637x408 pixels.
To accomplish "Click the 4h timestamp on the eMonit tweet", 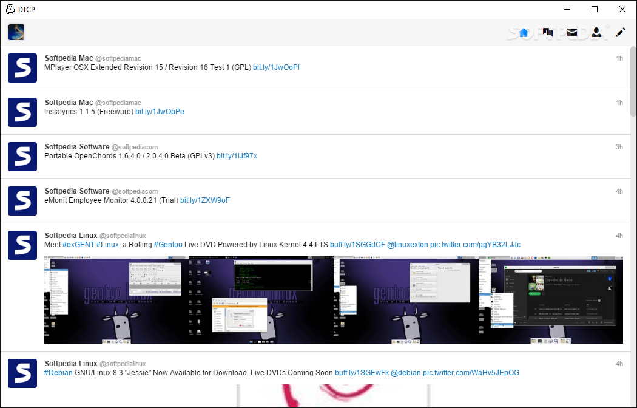I will 619,191.
